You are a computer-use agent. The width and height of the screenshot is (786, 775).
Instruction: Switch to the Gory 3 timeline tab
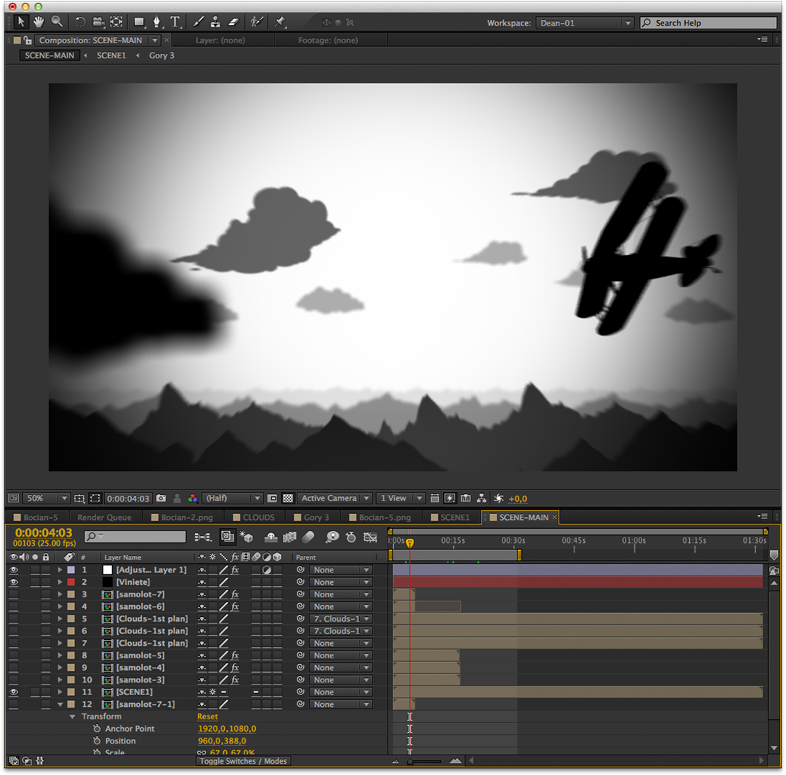pyautogui.click(x=312, y=517)
